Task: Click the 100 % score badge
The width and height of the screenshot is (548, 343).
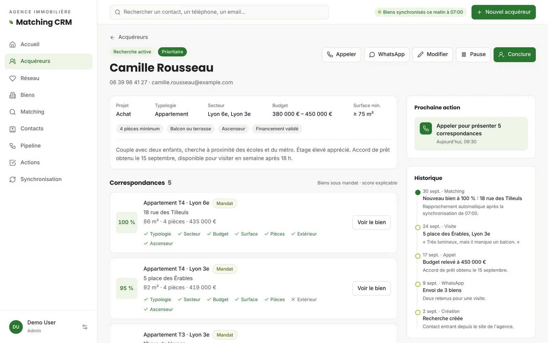Action: [127, 222]
